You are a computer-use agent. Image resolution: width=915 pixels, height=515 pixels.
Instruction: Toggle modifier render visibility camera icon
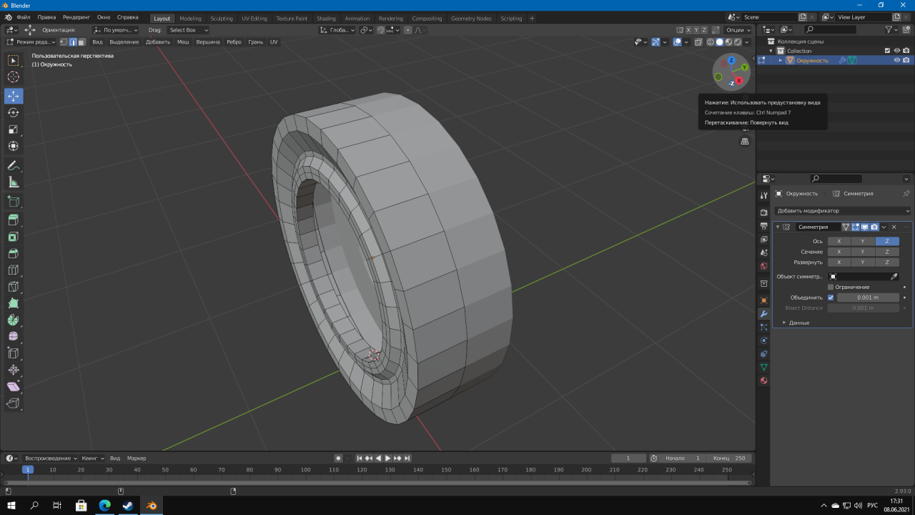[x=874, y=227]
